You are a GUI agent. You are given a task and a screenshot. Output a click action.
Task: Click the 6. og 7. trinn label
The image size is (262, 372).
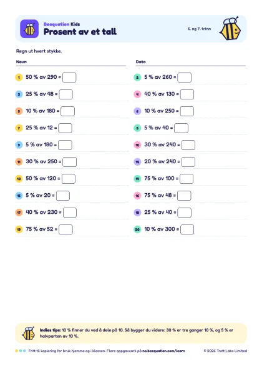tap(199, 29)
